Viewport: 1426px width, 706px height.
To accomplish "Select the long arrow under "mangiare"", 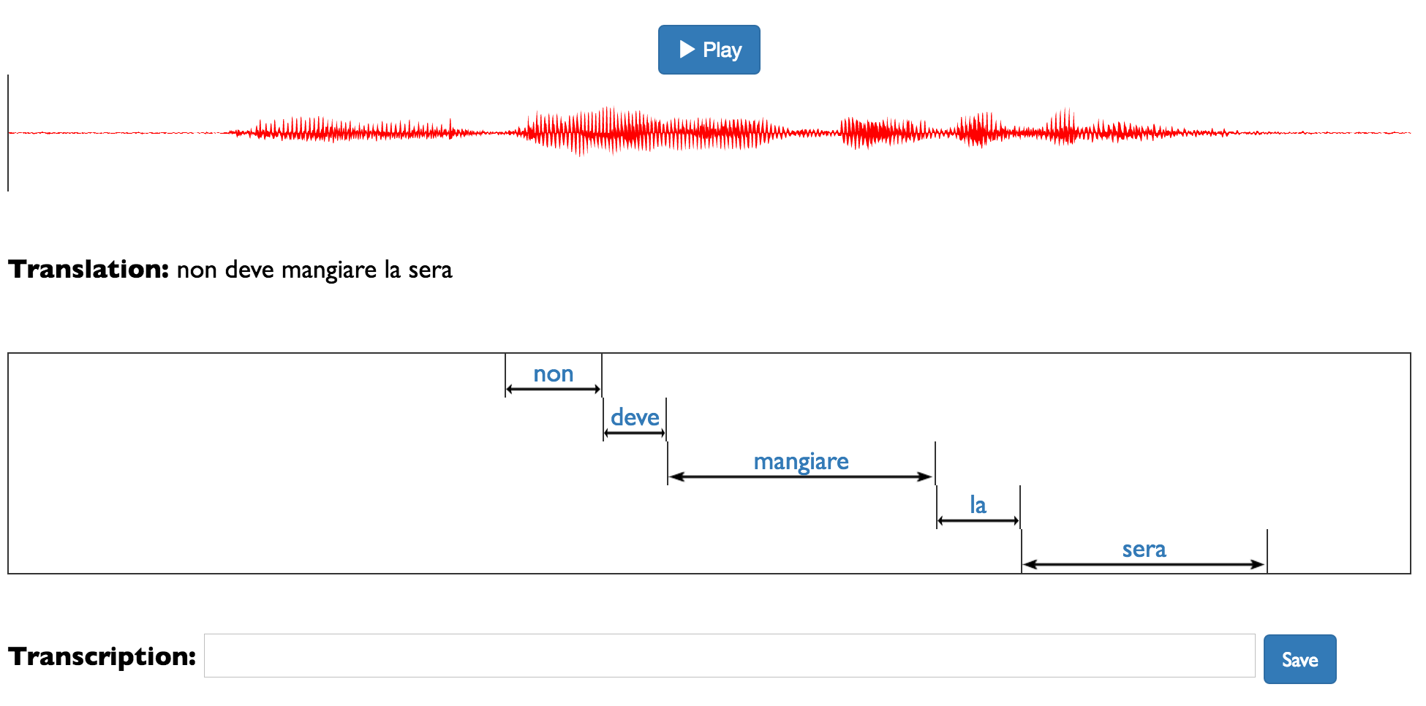I will point(801,477).
